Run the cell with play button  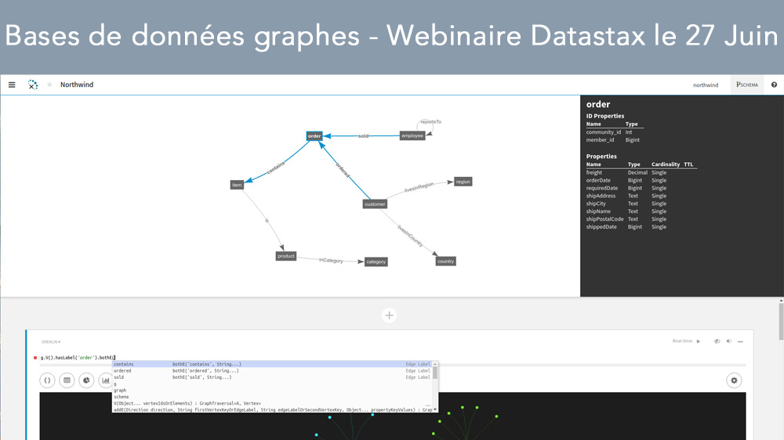point(699,341)
